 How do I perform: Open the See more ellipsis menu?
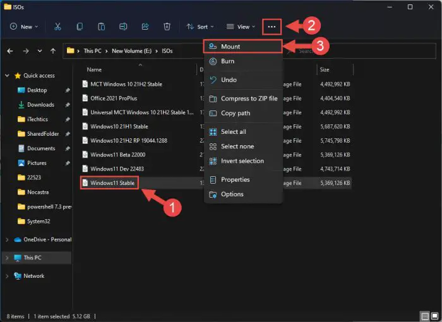[272, 27]
